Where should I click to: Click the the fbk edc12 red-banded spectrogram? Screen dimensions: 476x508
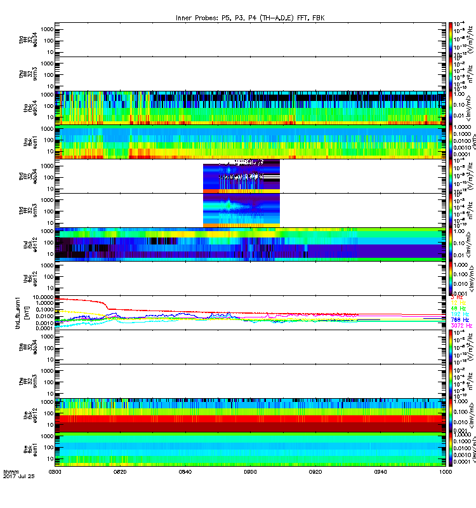(x=250, y=415)
